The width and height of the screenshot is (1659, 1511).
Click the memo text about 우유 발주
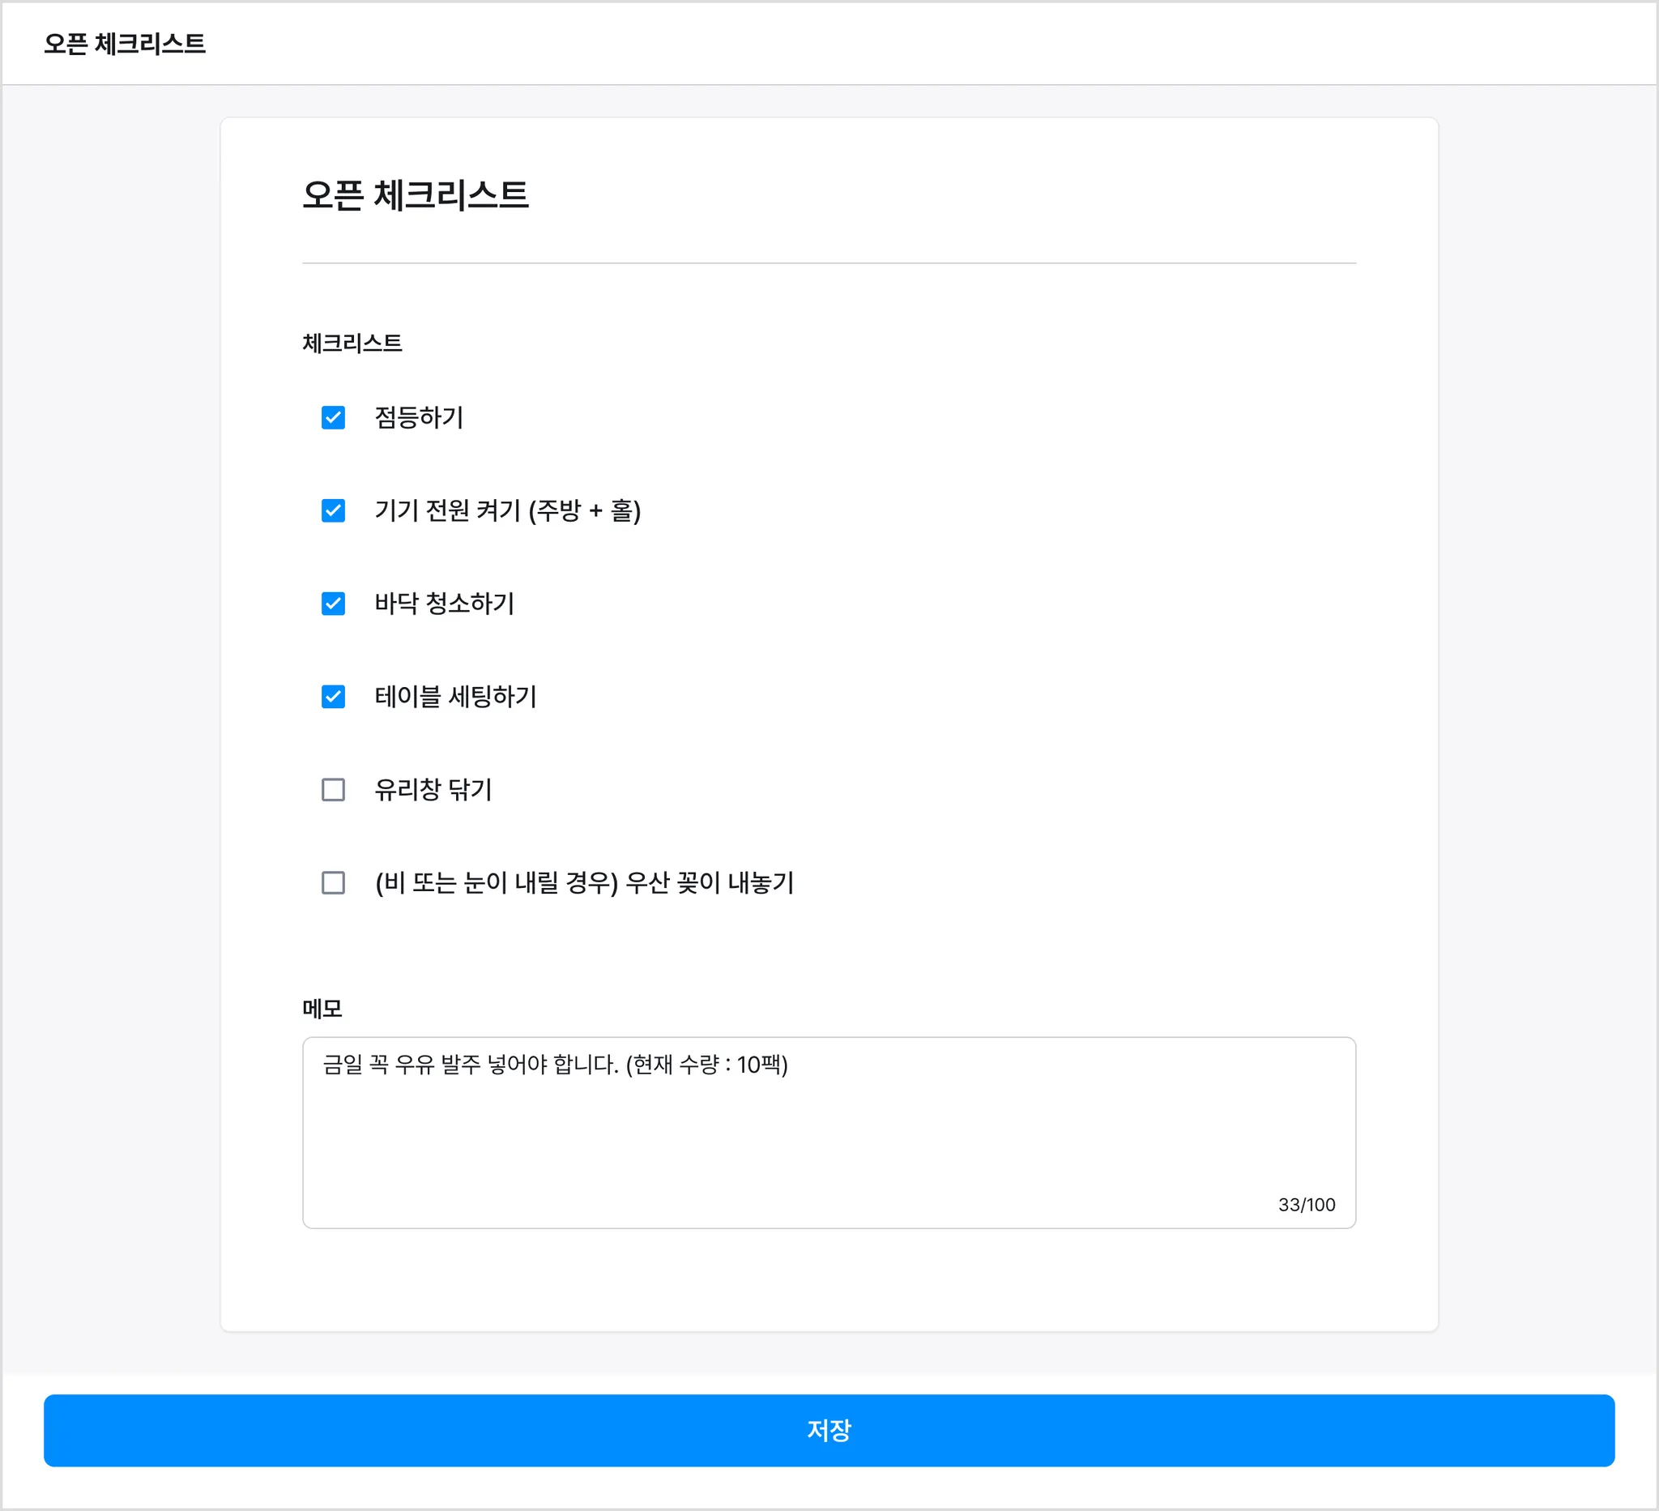[555, 1064]
